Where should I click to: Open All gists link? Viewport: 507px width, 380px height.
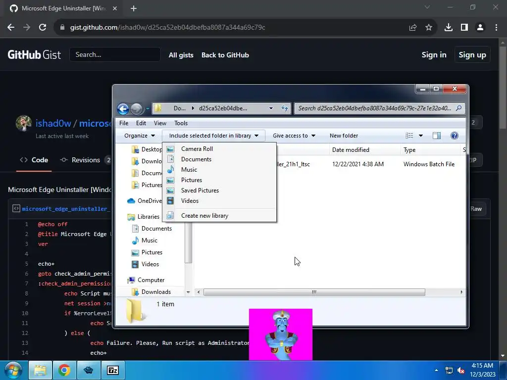click(x=181, y=55)
